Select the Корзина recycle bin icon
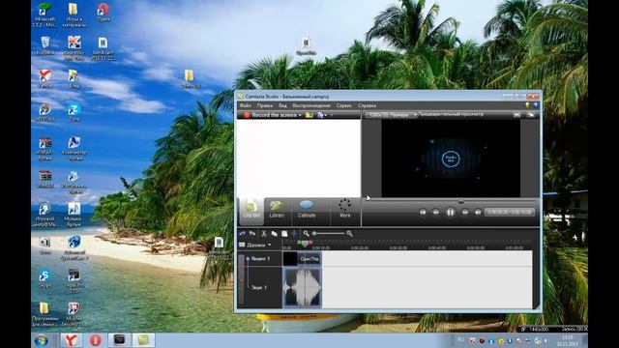The image size is (619, 348). coord(45,45)
